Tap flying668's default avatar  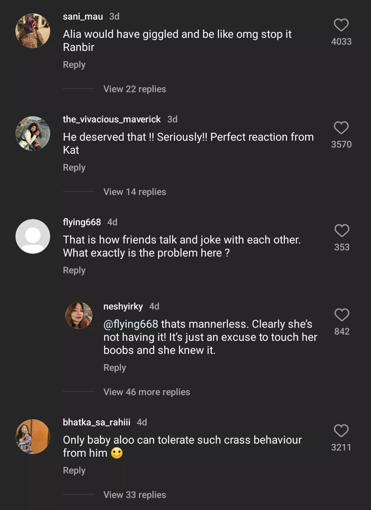[x=33, y=236]
